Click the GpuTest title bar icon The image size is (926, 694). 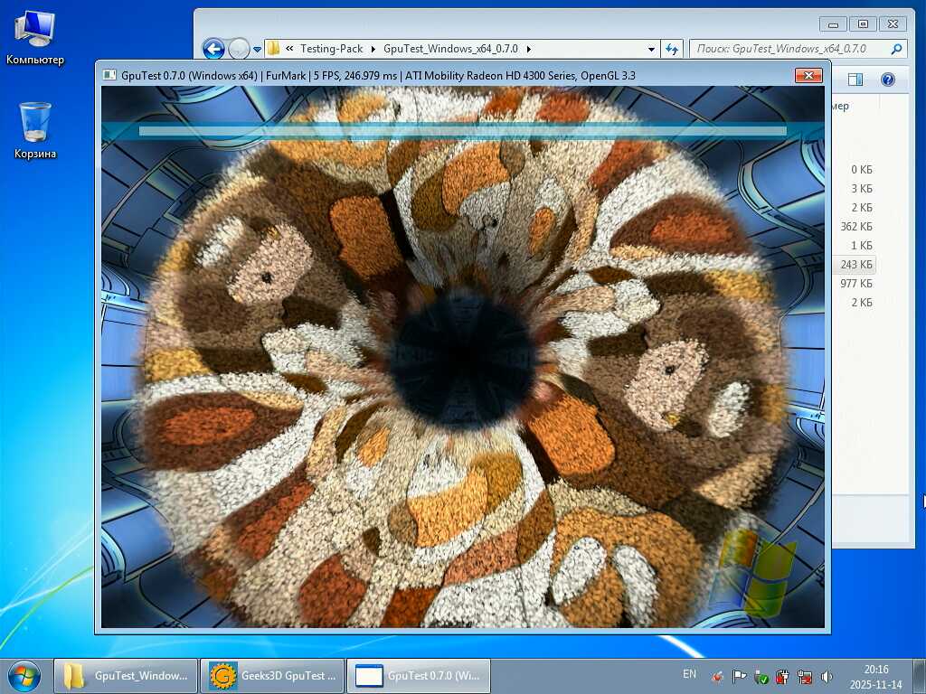109,75
